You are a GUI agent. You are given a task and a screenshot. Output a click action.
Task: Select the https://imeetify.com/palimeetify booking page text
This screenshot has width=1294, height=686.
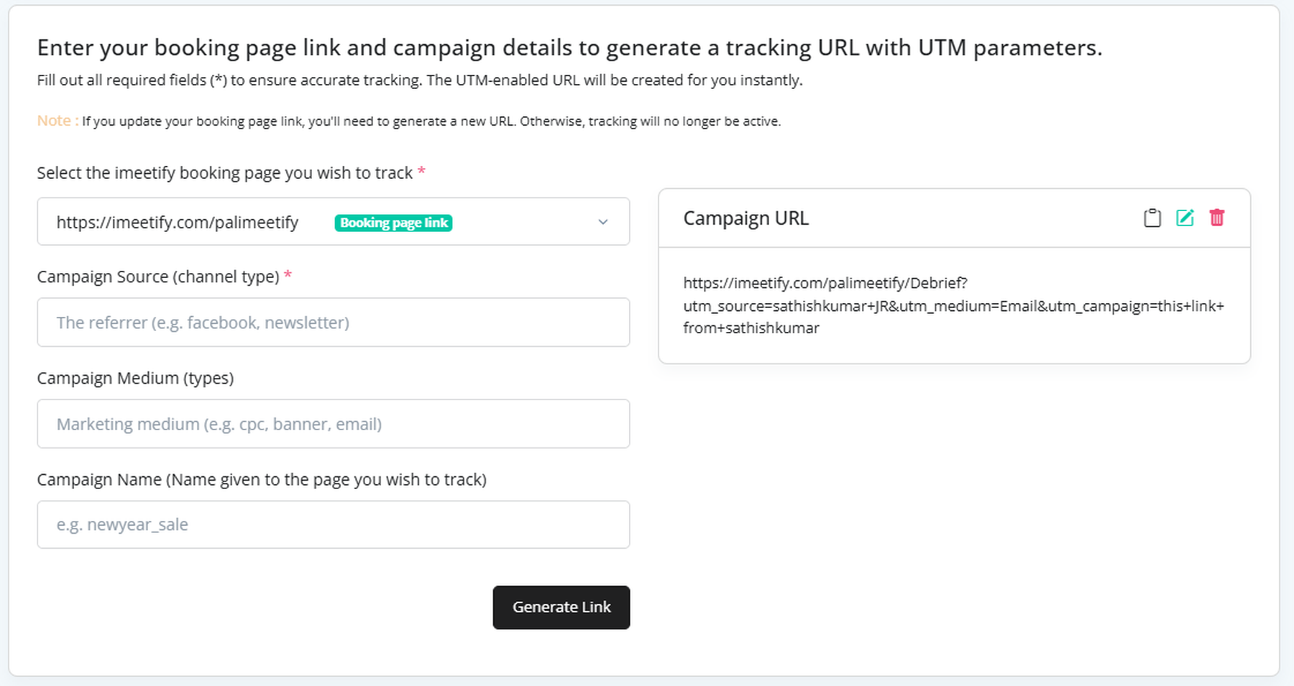(x=178, y=223)
